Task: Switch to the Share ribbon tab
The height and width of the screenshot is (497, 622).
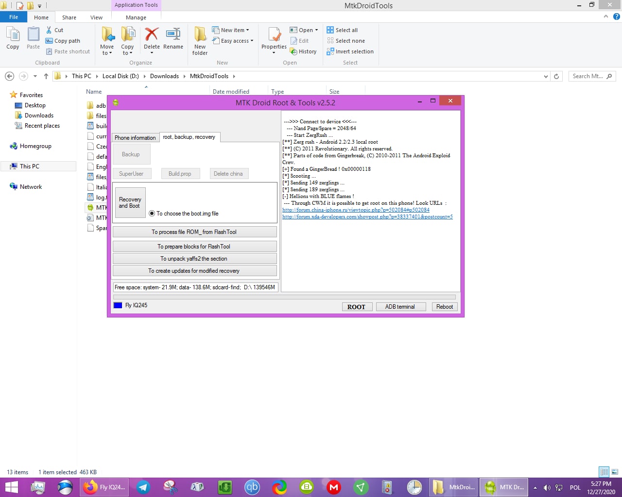Action: 69,17
